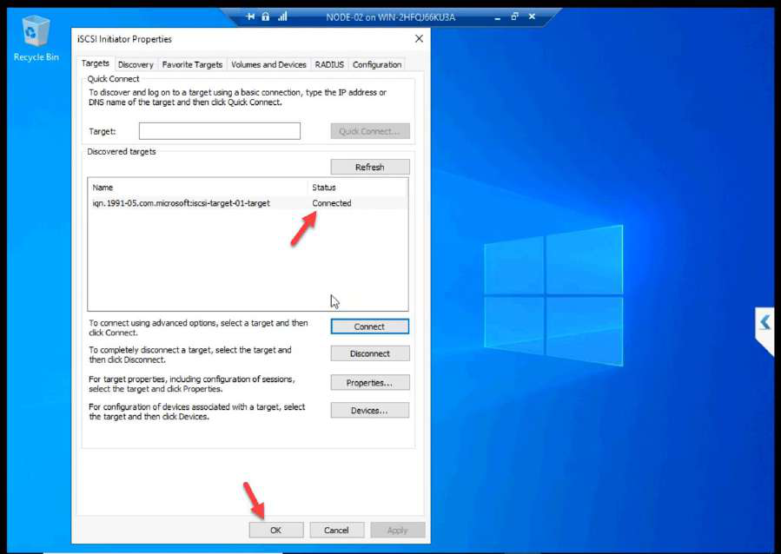Close the iSCSI Initiator Properties dialog
Viewport: 781px width, 554px height.
419,39
